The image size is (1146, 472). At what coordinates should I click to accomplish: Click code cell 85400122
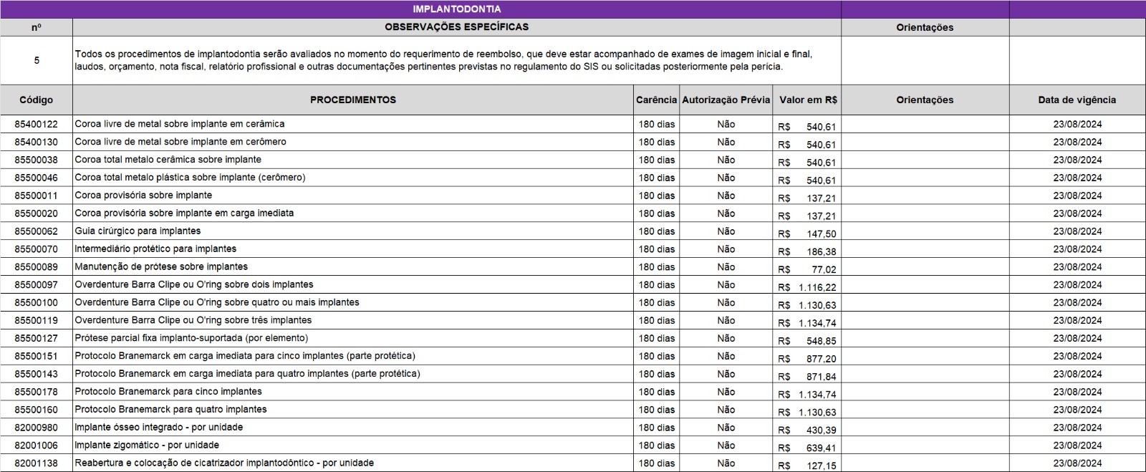pyautogui.click(x=36, y=124)
